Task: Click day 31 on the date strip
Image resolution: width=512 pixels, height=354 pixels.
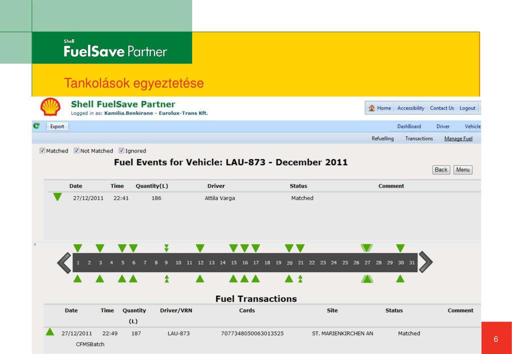Action: point(412,263)
